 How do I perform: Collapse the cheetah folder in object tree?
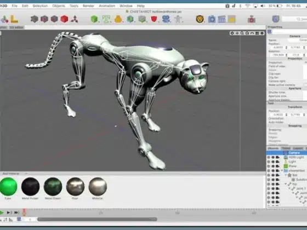click(282, 171)
